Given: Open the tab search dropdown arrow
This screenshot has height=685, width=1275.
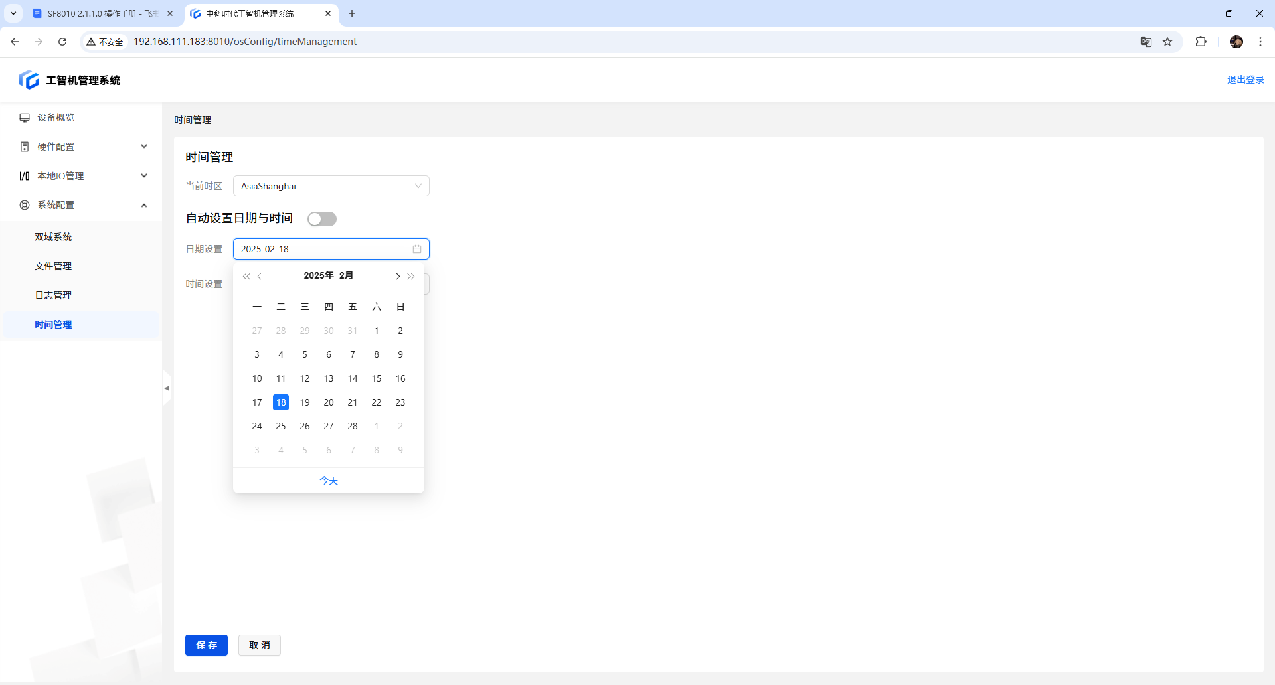Looking at the screenshot, I should [13, 13].
